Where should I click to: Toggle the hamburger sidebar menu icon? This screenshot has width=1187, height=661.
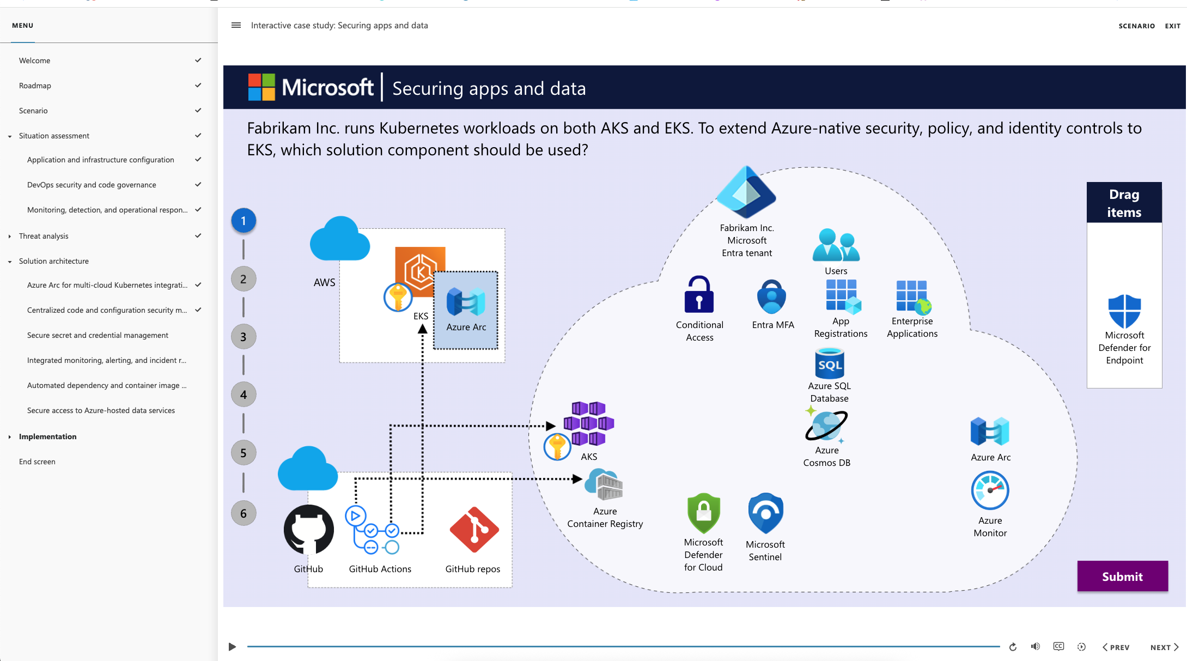(x=236, y=25)
